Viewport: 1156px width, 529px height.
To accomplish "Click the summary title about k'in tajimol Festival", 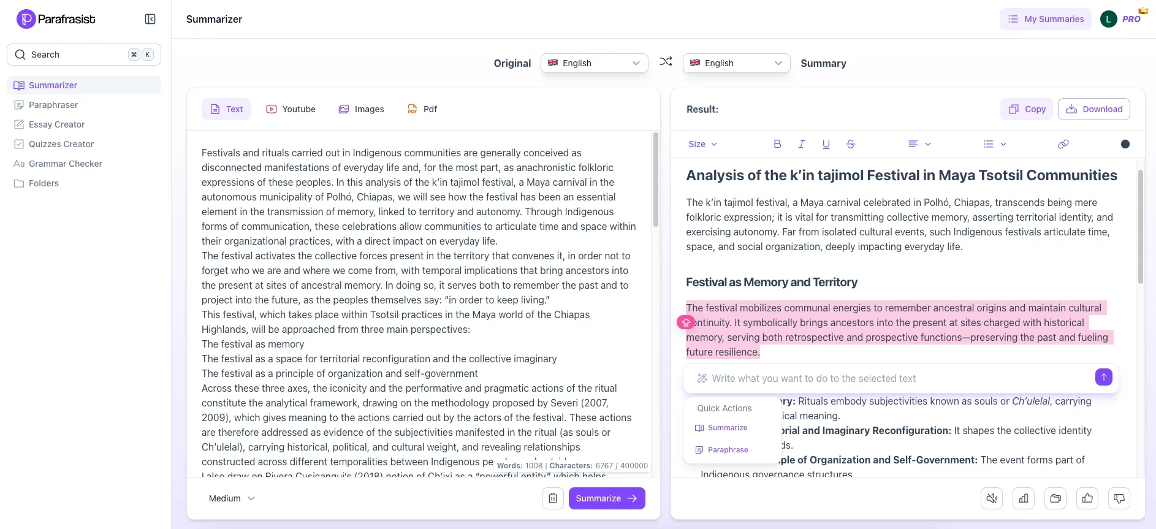I will pos(902,175).
